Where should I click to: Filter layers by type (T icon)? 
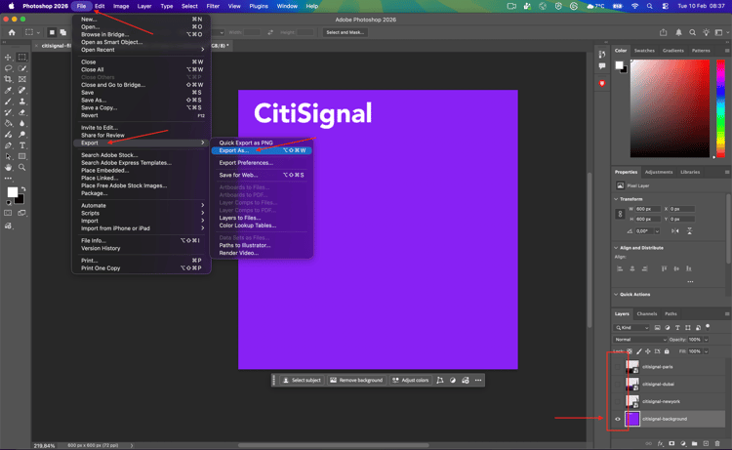tap(677, 328)
